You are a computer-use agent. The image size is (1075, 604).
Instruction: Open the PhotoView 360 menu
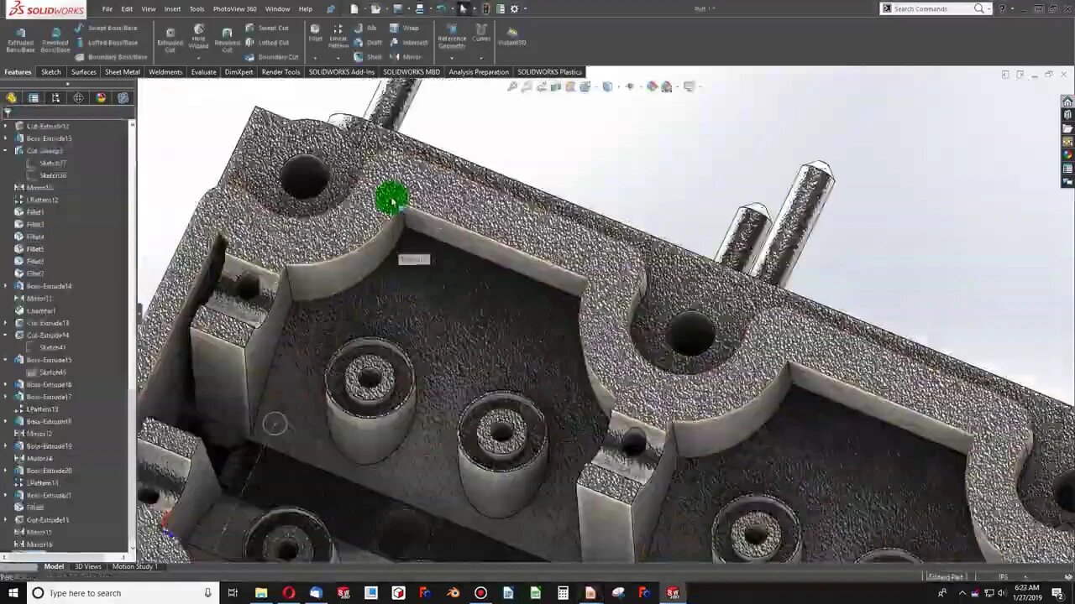[234, 8]
